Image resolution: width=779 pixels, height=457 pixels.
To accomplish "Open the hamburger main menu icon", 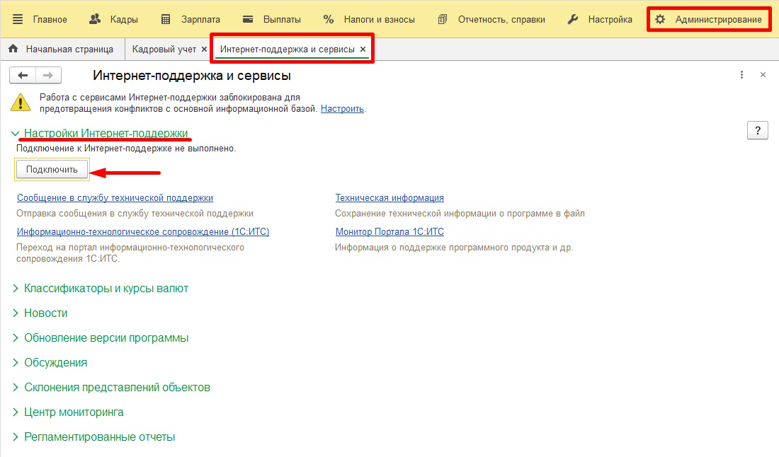I will (18, 19).
